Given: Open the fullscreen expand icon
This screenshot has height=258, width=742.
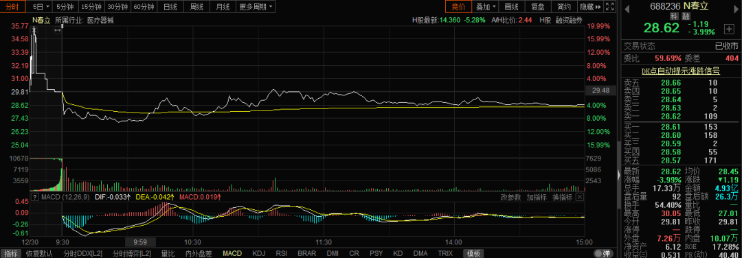Looking at the screenshot, I should [610, 7].
